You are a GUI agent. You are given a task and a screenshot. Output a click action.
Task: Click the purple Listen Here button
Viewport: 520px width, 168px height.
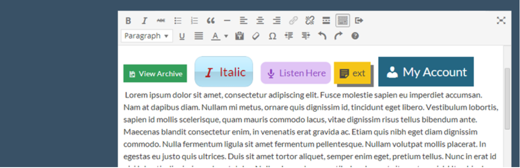coord(296,73)
